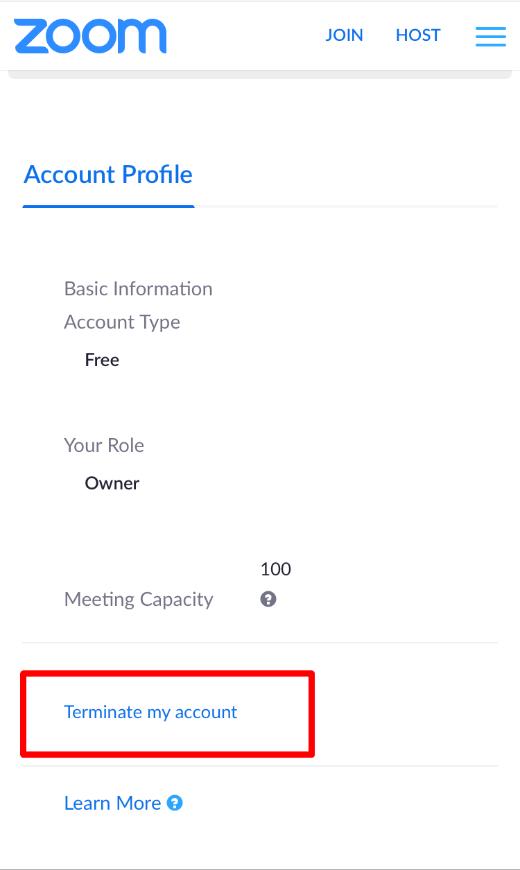This screenshot has height=870, width=520.
Task: Click the gray strip below the header
Action: (x=260, y=75)
